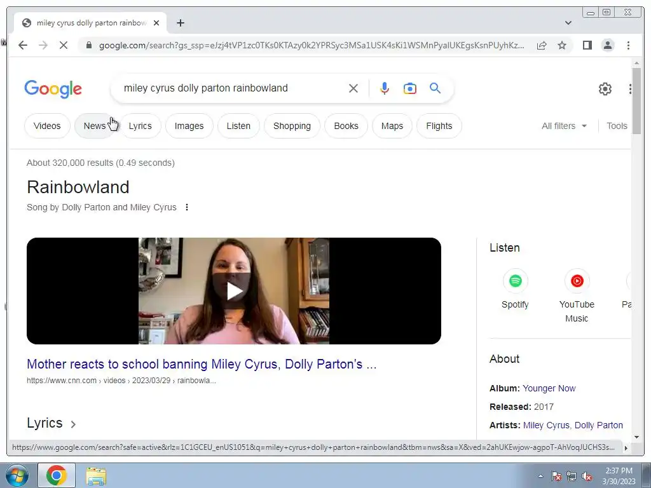Listen on YouTube Music
This screenshot has width=651, height=488.
(576, 296)
